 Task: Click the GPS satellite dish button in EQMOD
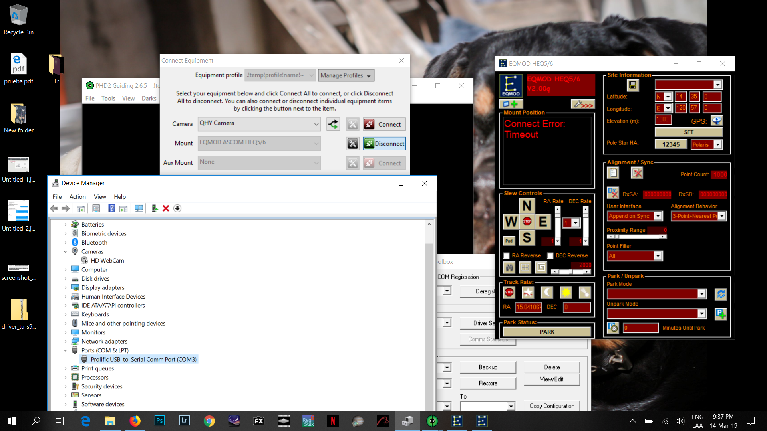[x=717, y=121]
